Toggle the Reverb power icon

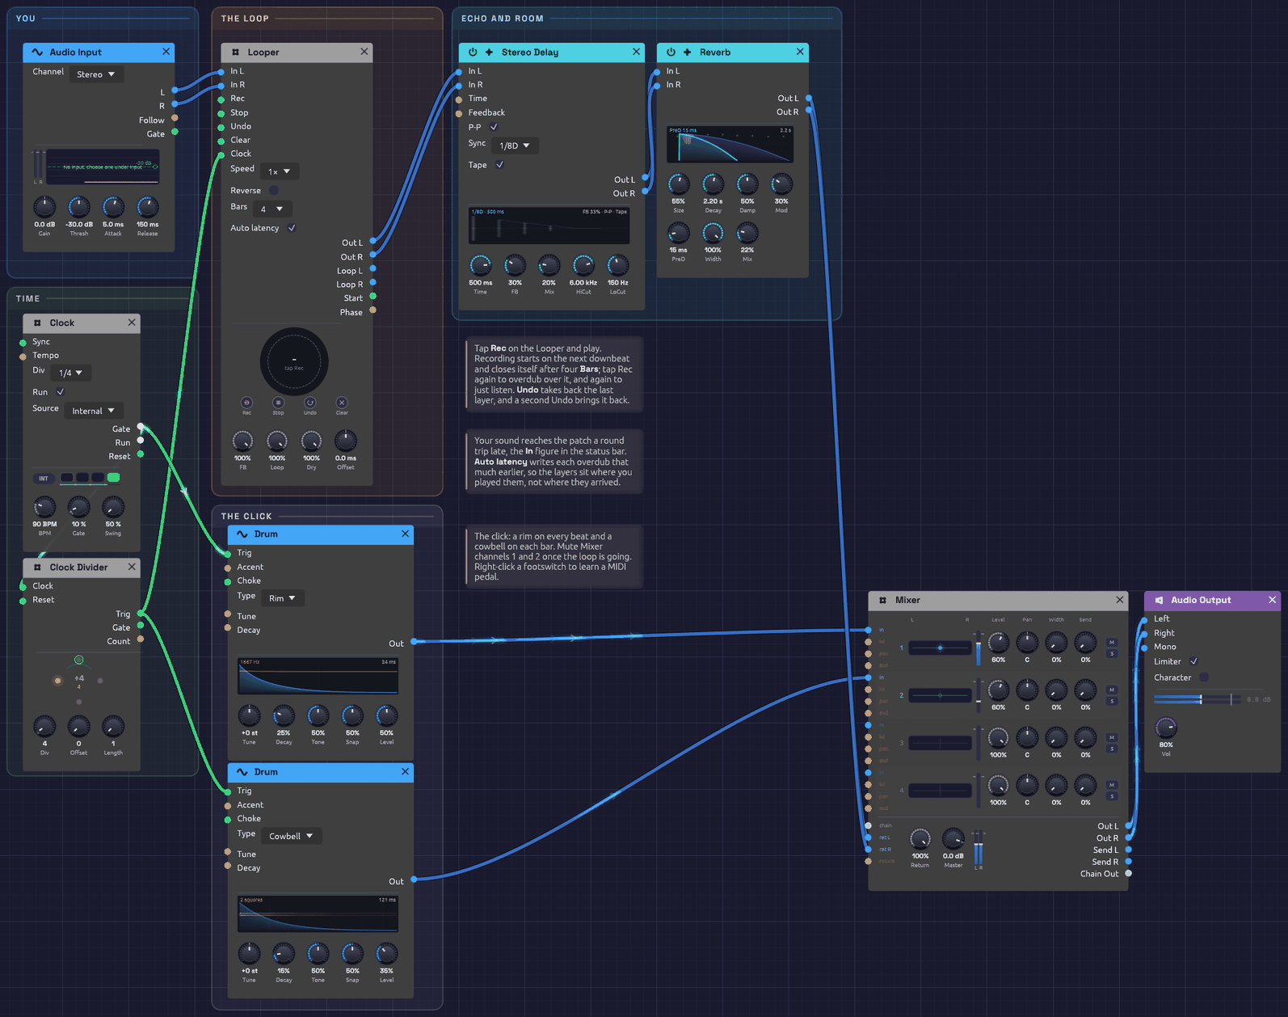(x=671, y=52)
